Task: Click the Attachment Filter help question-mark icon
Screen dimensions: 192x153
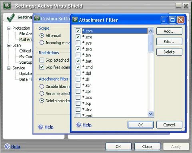Action: 79,125
